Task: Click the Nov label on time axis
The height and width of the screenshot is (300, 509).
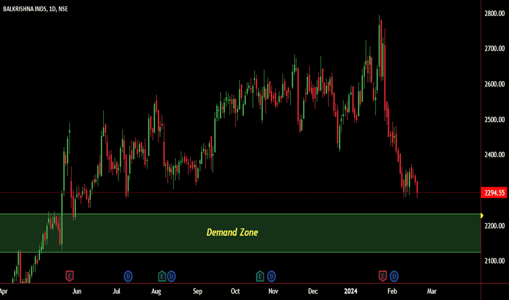Action: (x=273, y=291)
